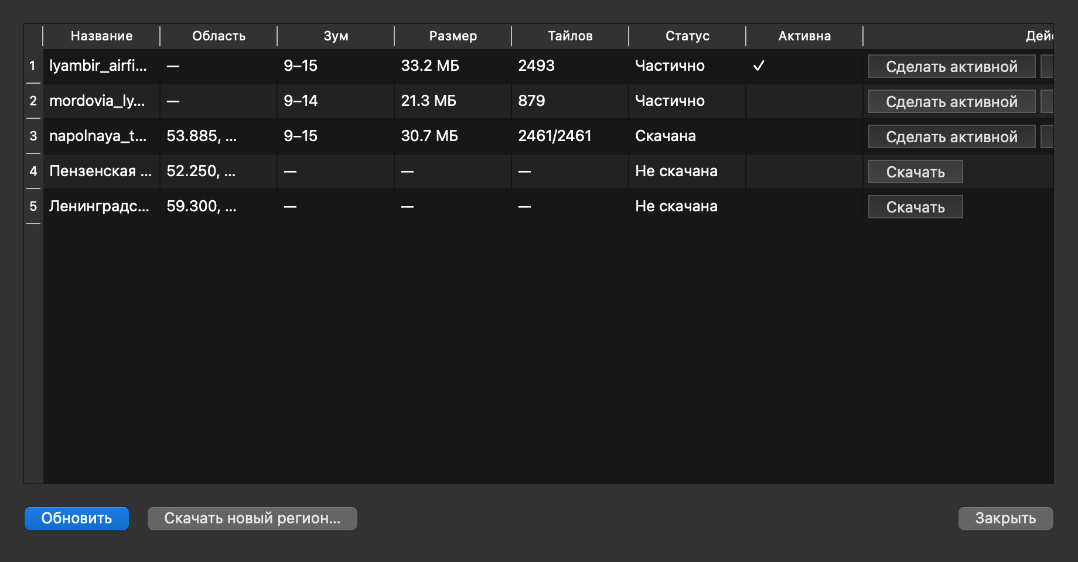Image resolution: width=1078 pixels, height=562 pixels.
Task: Click the 879 tiles cell
Action: click(x=570, y=101)
